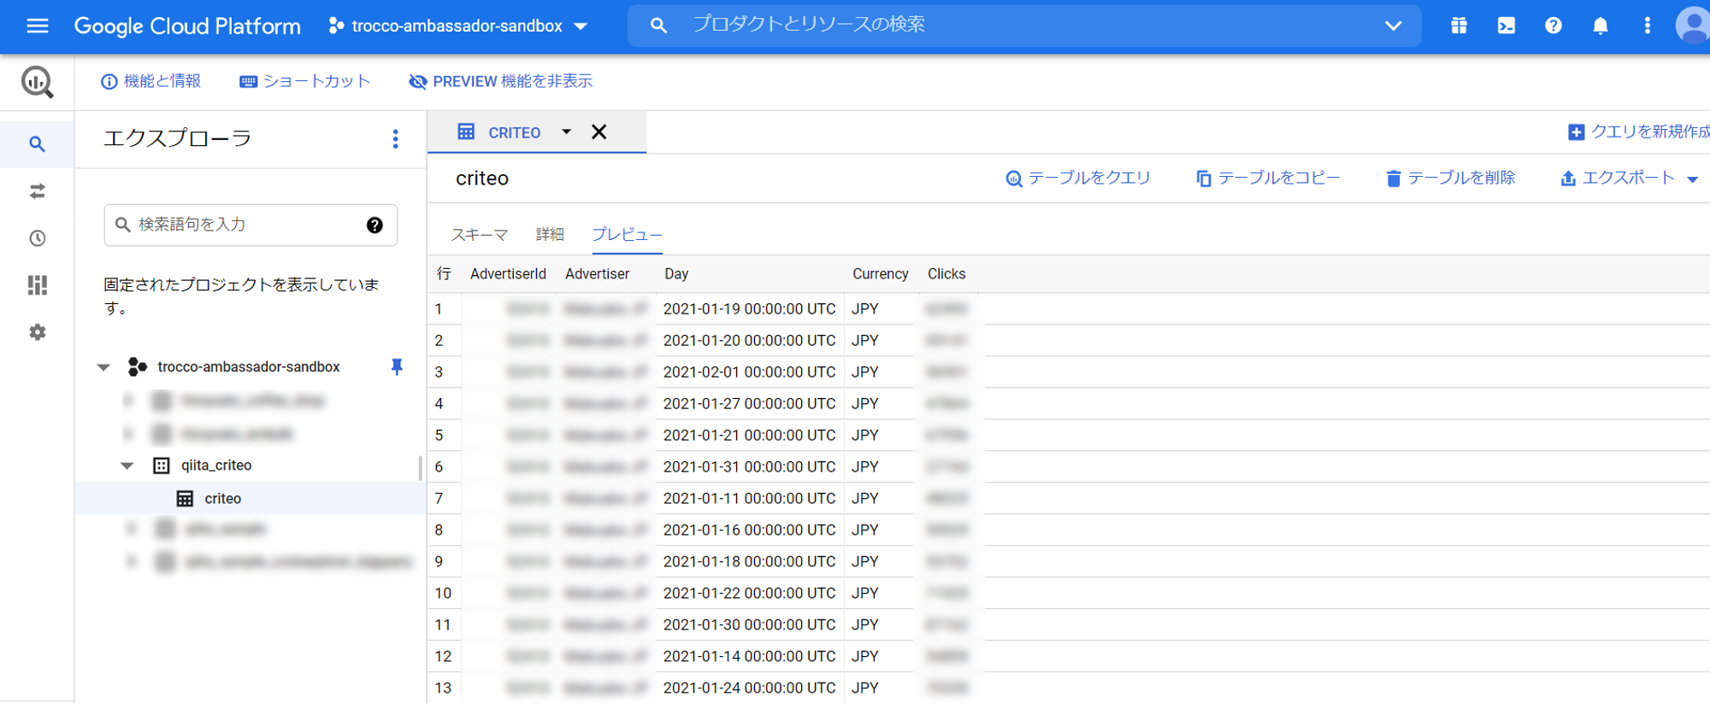
Task: Open the gift free trial icon
Action: [1459, 26]
